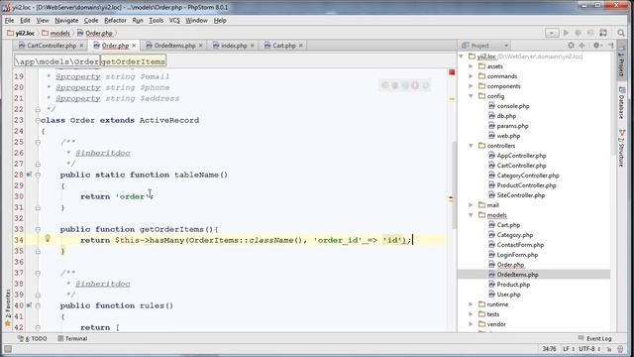
Task: Open the TODO tool window
Action: [33, 338]
